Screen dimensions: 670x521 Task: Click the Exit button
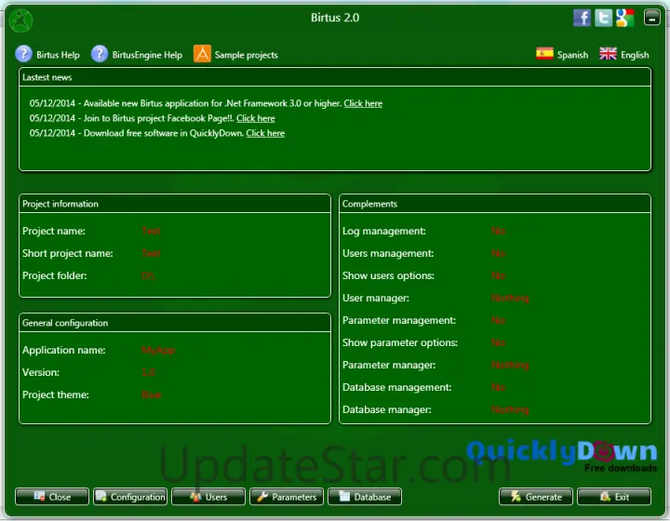point(614,497)
